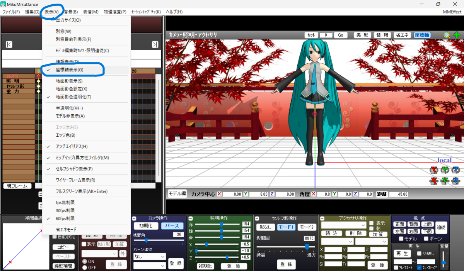Select 30fps制限 menu item
The image size is (464, 271).
point(86,210)
